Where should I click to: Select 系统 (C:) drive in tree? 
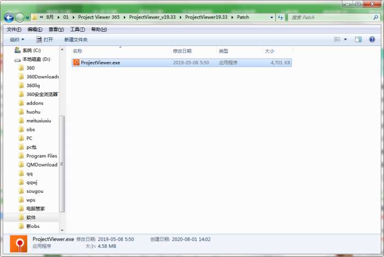pyautogui.click(x=27, y=50)
